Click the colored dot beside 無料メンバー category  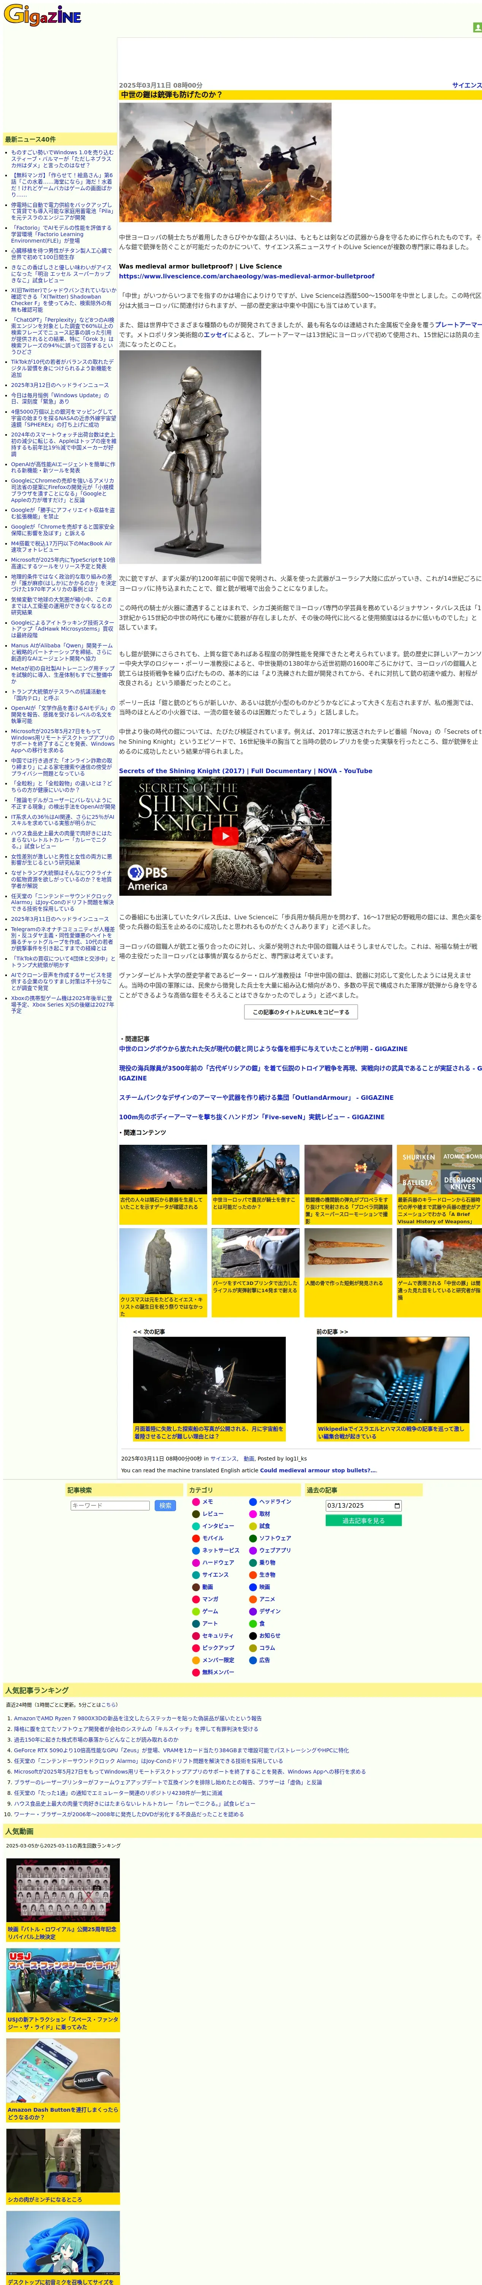(x=196, y=1672)
